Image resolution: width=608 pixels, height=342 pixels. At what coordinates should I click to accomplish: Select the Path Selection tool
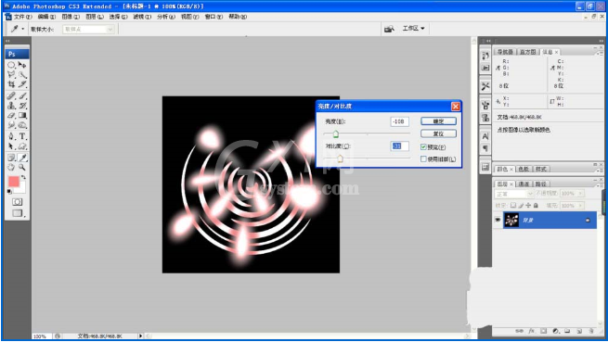click(11, 146)
